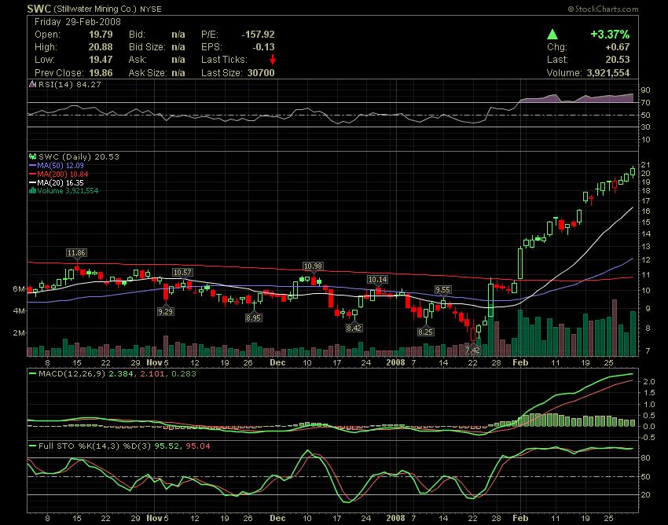Click the 10.14 price high marker
This screenshot has height=525, width=668.
tap(377, 280)
